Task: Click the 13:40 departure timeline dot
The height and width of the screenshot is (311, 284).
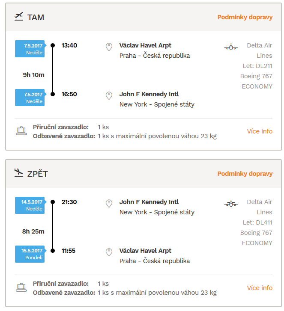Action: [x=53, y=45]
